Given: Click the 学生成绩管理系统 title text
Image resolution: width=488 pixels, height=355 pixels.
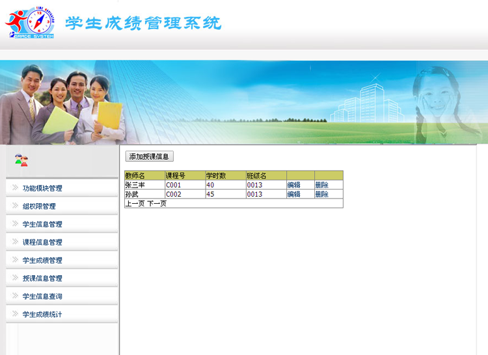Looking at the screenshot, I should [143, 23].
